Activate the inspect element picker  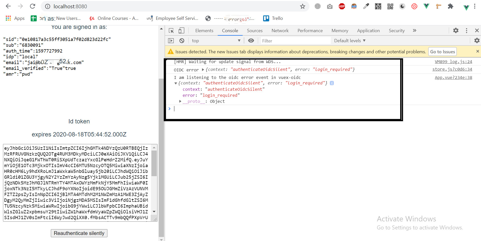(x=171, y=31)
